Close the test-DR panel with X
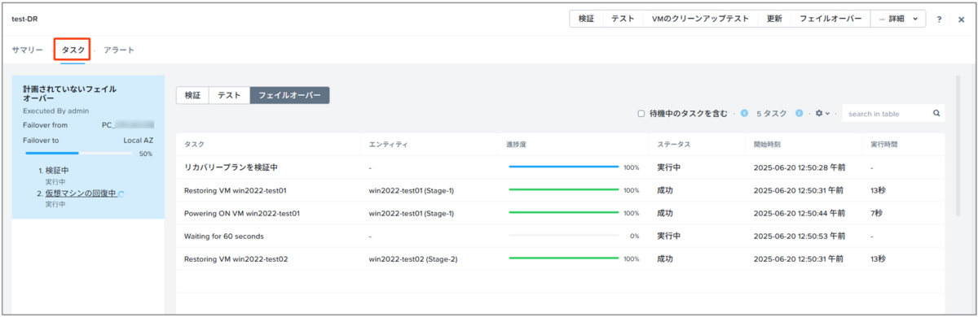Viewport: 978px width, 317px height. coord(961,20)
